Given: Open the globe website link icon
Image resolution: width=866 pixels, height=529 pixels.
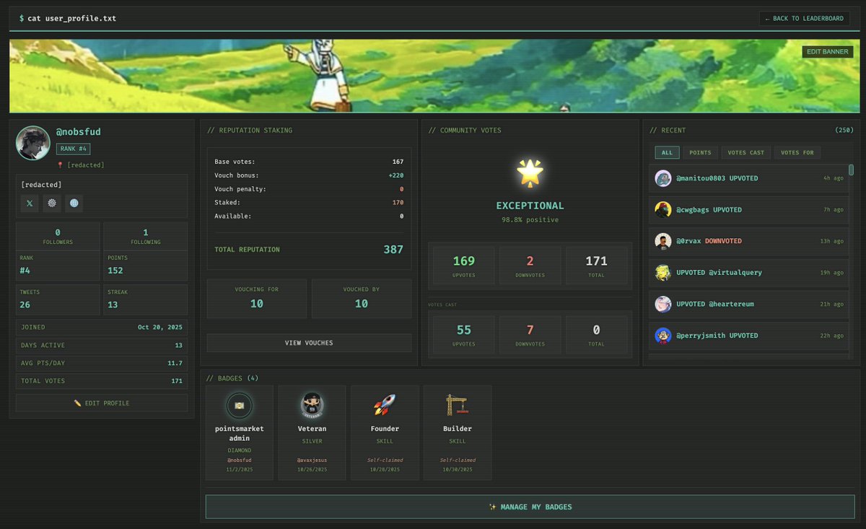Looking at the screenshot, I should (x=74, y=204).
